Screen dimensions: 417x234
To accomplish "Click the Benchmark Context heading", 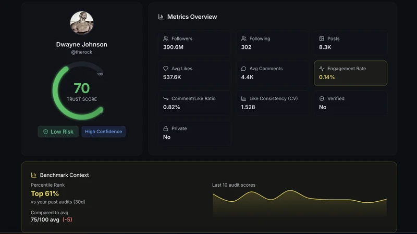I will 64,175.
